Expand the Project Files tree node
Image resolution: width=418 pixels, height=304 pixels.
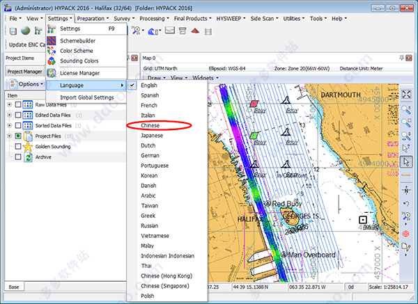(x=9, y=136)
